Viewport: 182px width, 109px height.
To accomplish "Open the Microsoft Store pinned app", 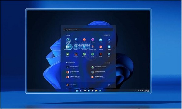I will 68,48.
